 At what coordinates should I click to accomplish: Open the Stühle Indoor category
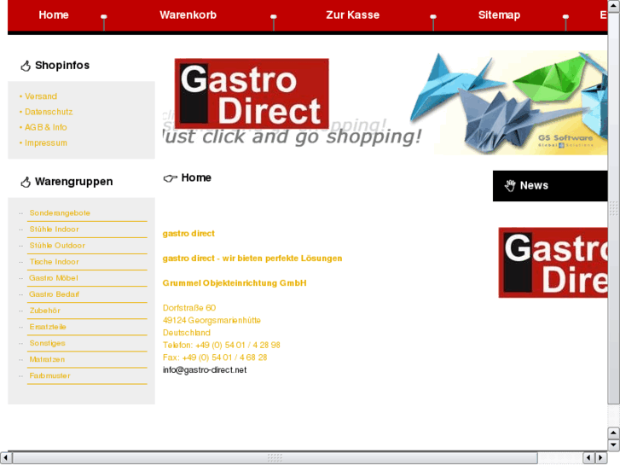55,230
